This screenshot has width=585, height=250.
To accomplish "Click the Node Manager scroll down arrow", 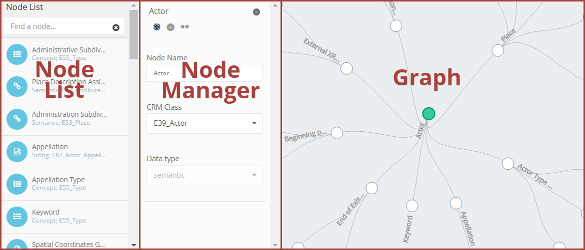I will (x=275, y=245).
